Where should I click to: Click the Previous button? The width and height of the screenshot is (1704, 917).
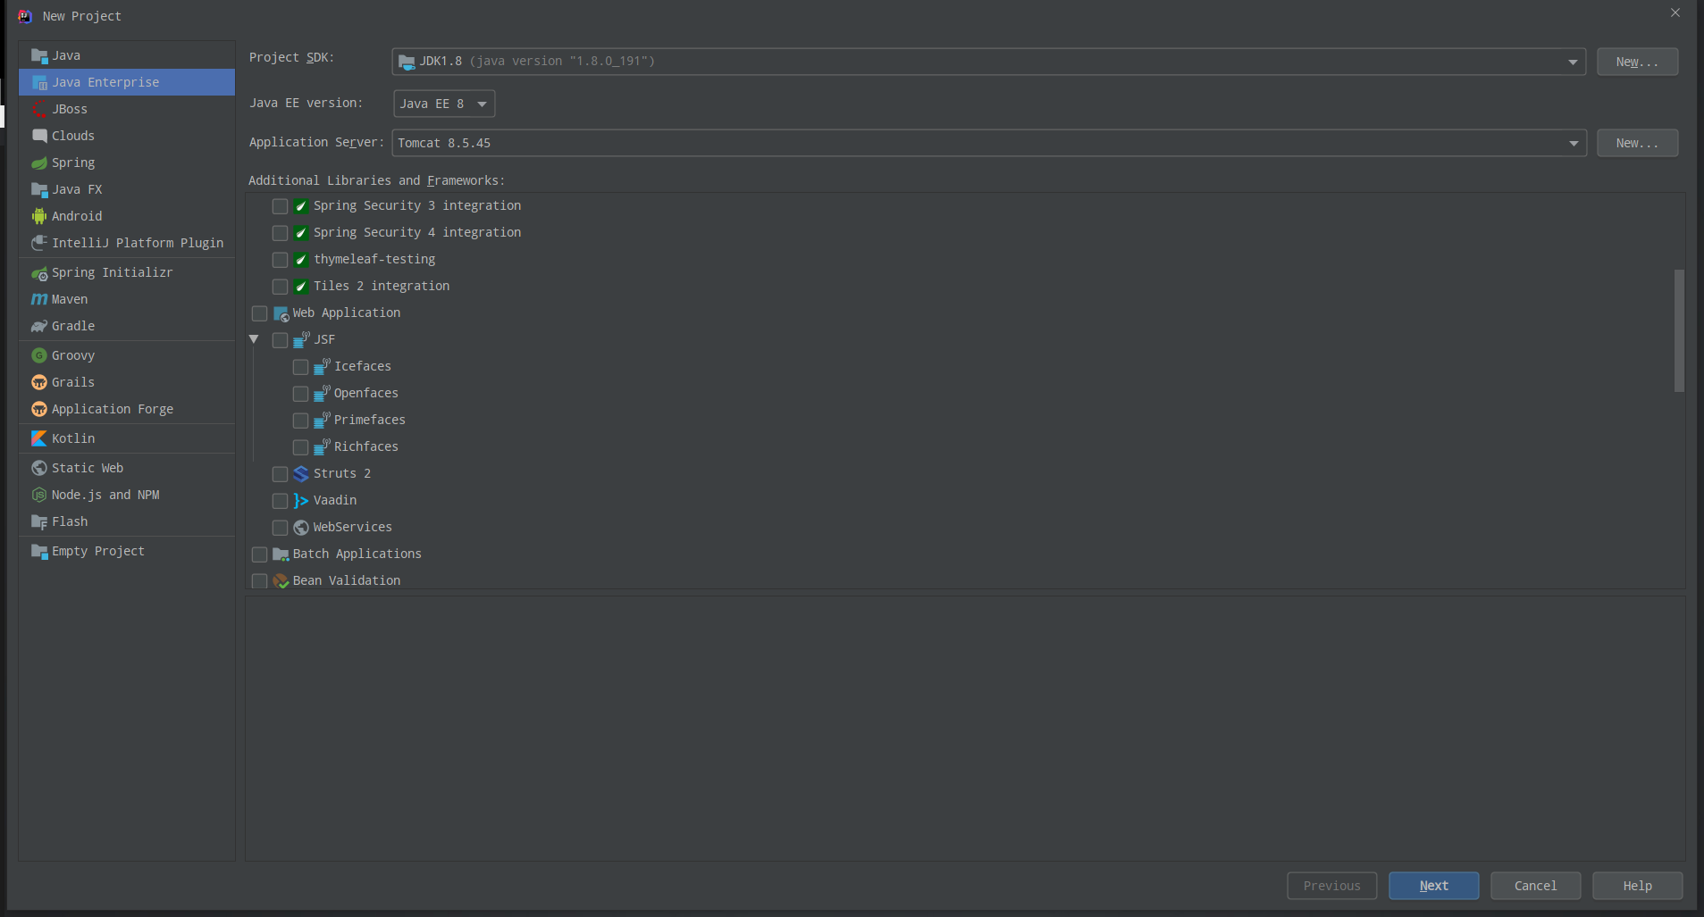point(1331,886)
